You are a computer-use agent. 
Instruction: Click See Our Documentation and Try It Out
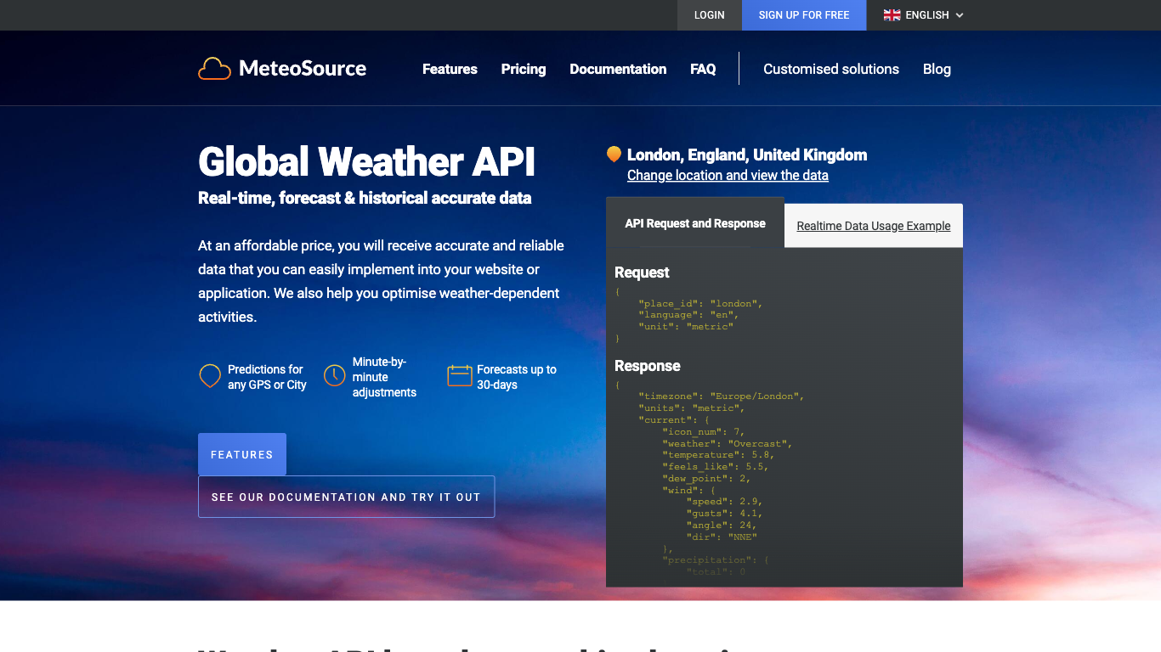[346, 497]
